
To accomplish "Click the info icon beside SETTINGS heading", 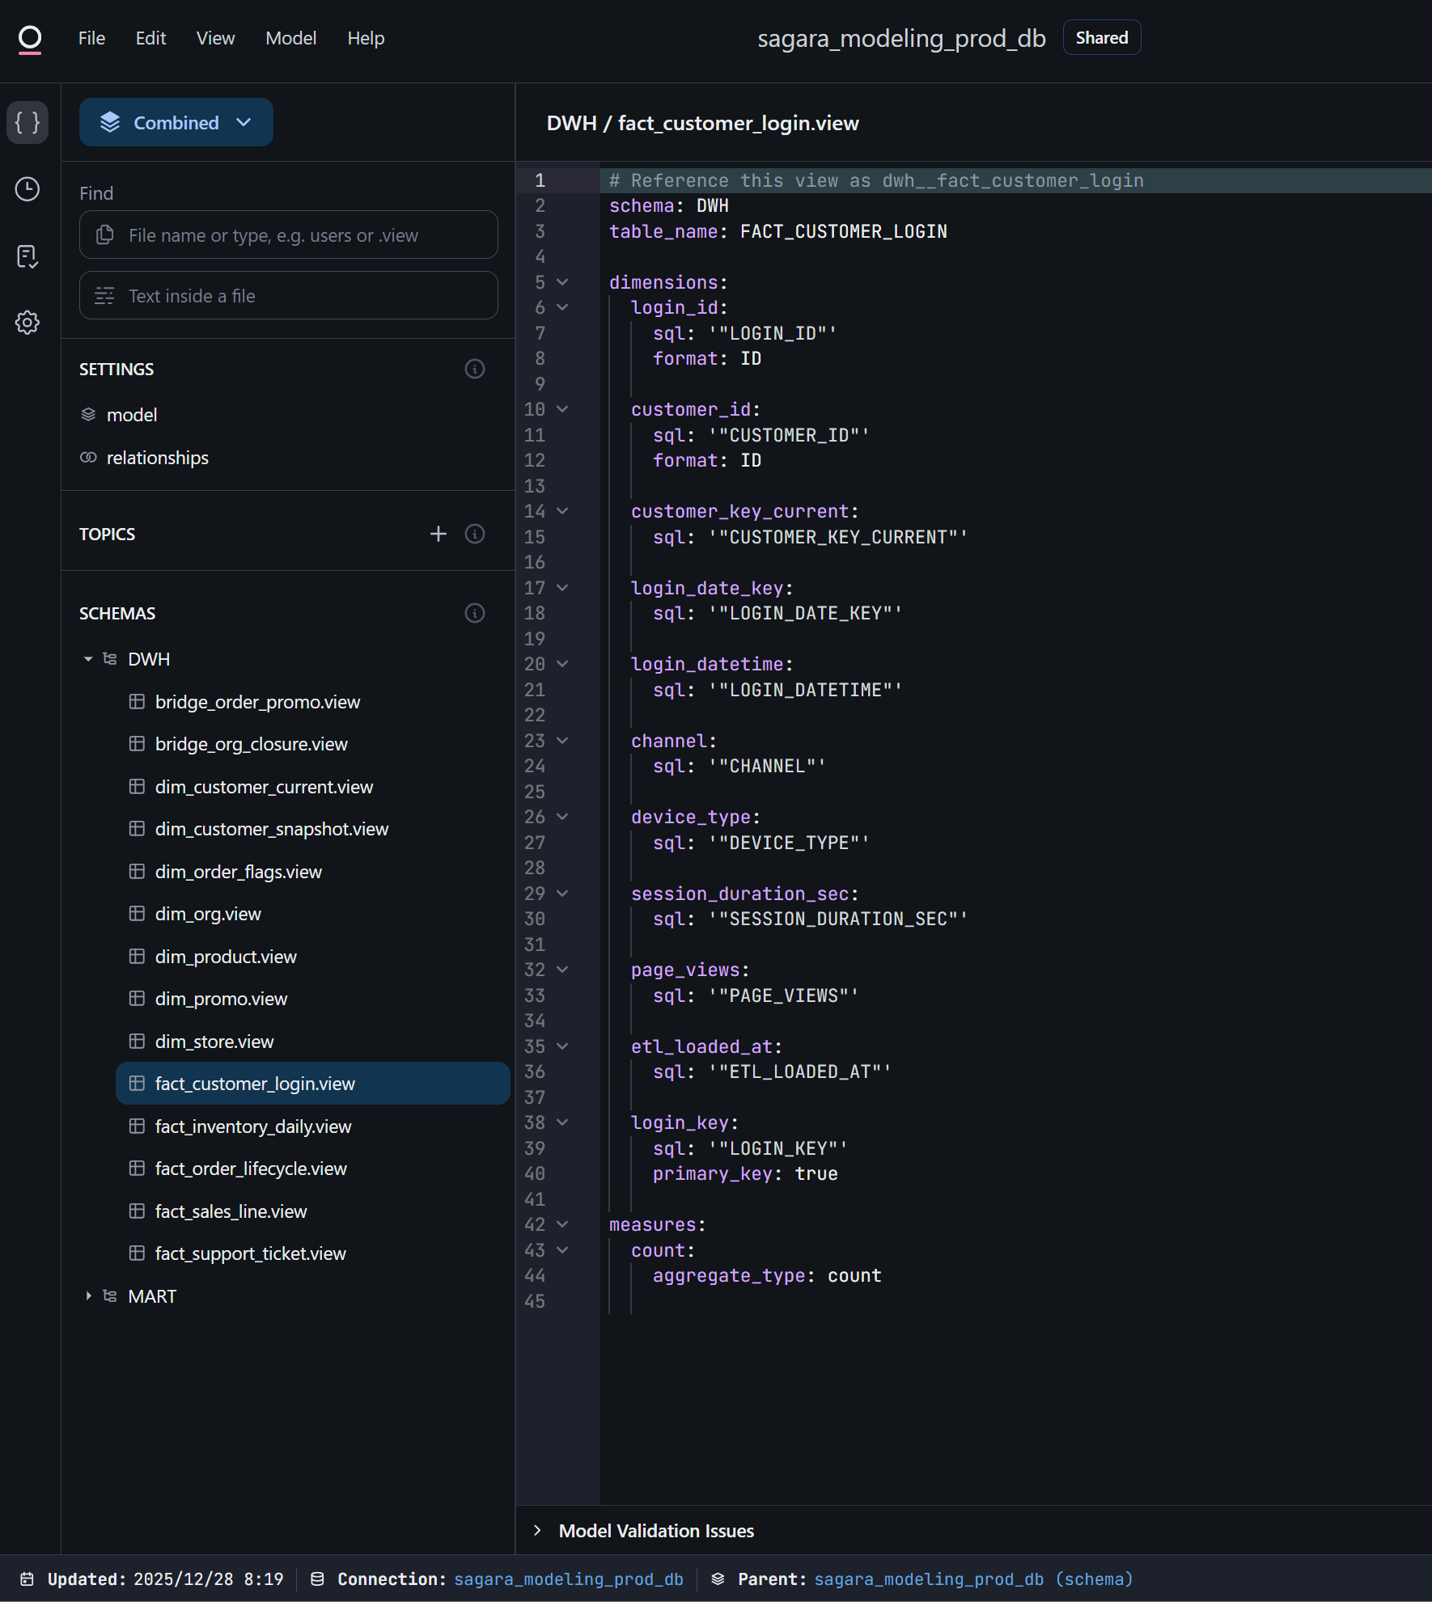I will pyautogui.click(x=475, y=369).
